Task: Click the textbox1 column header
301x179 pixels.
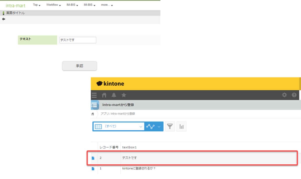Action: [x=129, y=147]
